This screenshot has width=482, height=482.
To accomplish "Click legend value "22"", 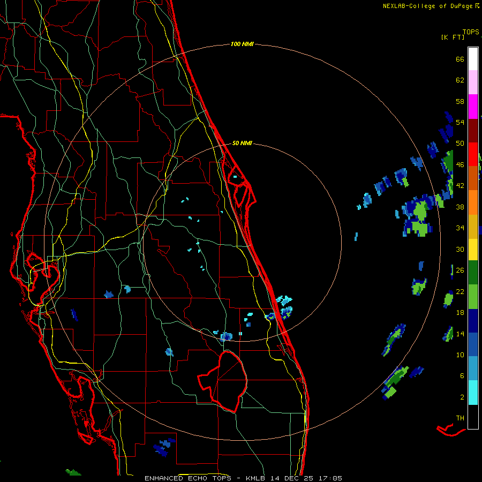I will (460, 291).
